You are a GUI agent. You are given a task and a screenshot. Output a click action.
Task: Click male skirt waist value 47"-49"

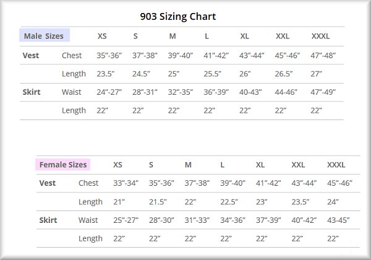point(324,92)
